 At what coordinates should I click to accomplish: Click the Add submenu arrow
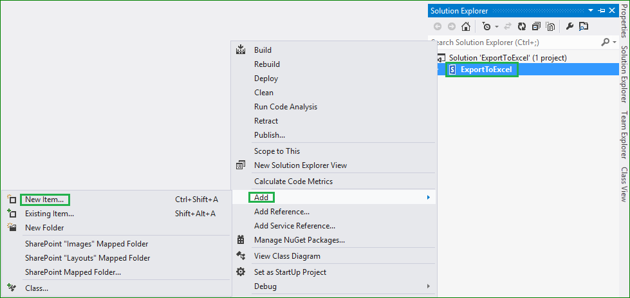pos(429,197)
